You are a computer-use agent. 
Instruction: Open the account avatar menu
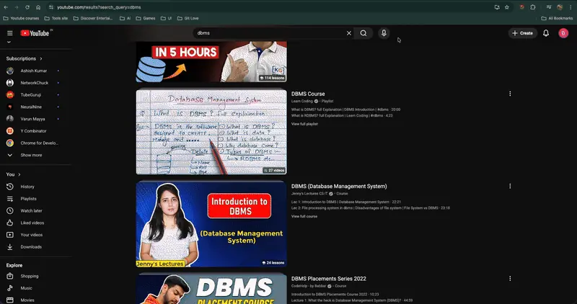(563, 33)
